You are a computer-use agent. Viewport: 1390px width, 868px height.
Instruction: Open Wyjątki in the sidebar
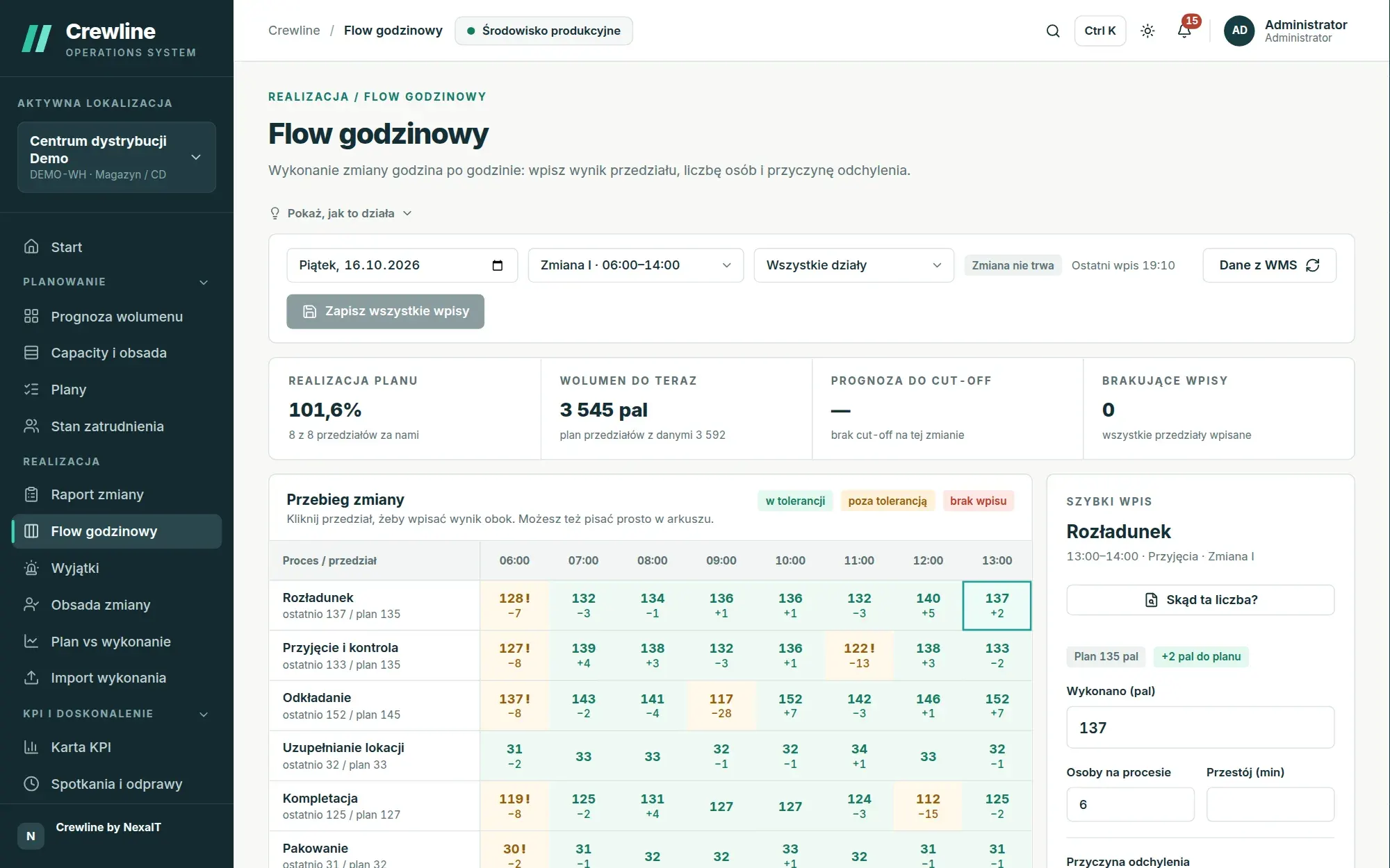117,568
